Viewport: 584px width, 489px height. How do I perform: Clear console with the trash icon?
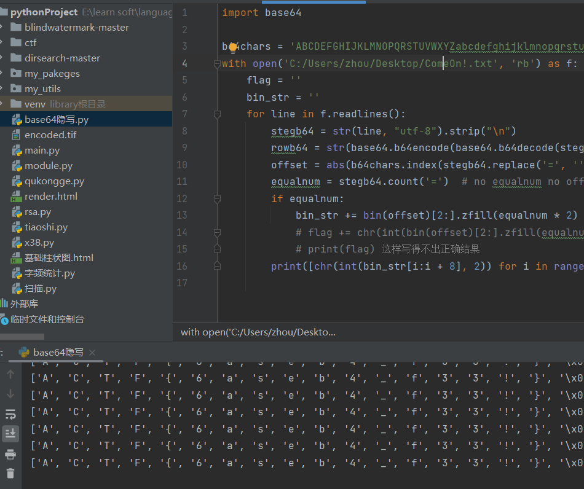coord(10,473)
